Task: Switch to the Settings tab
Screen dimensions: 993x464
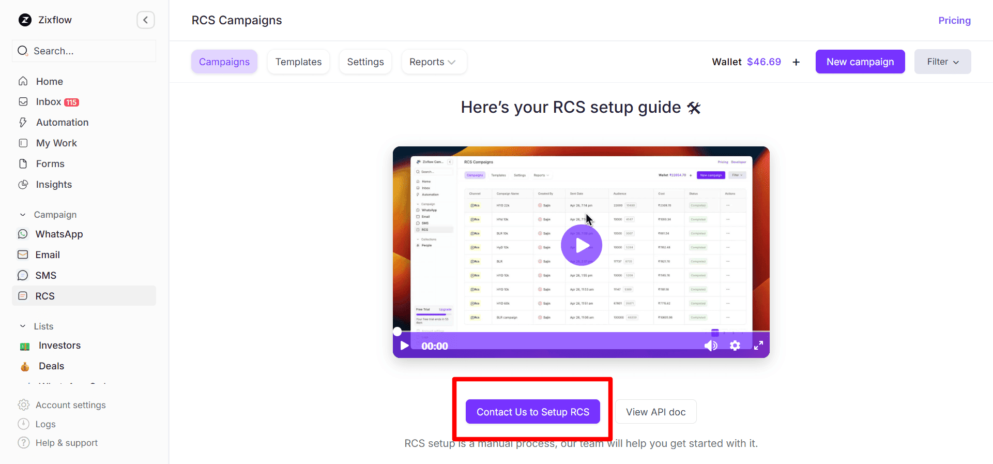Action: pyautogui.click(x=365, y=62)
